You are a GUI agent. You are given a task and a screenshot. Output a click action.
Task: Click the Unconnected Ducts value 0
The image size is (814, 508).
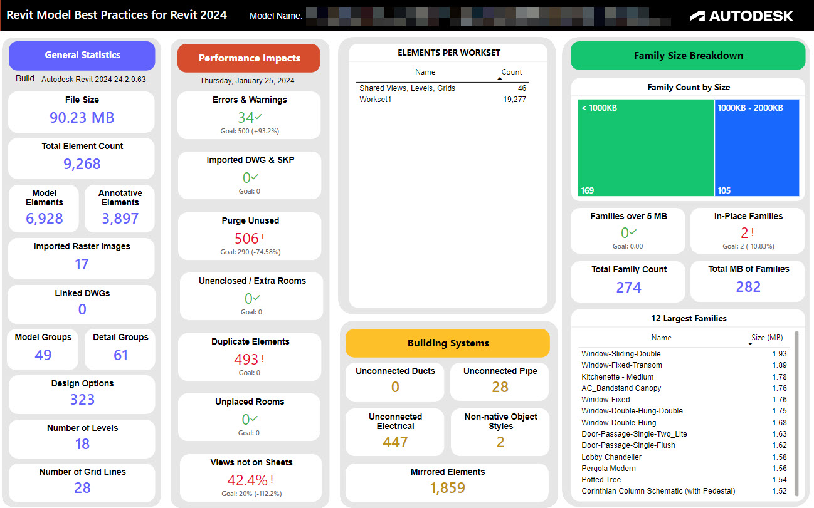(x=395, y=387)
